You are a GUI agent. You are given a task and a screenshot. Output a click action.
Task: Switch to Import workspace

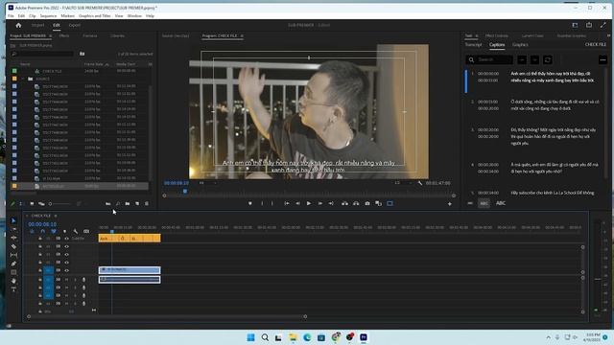(37, 25)
